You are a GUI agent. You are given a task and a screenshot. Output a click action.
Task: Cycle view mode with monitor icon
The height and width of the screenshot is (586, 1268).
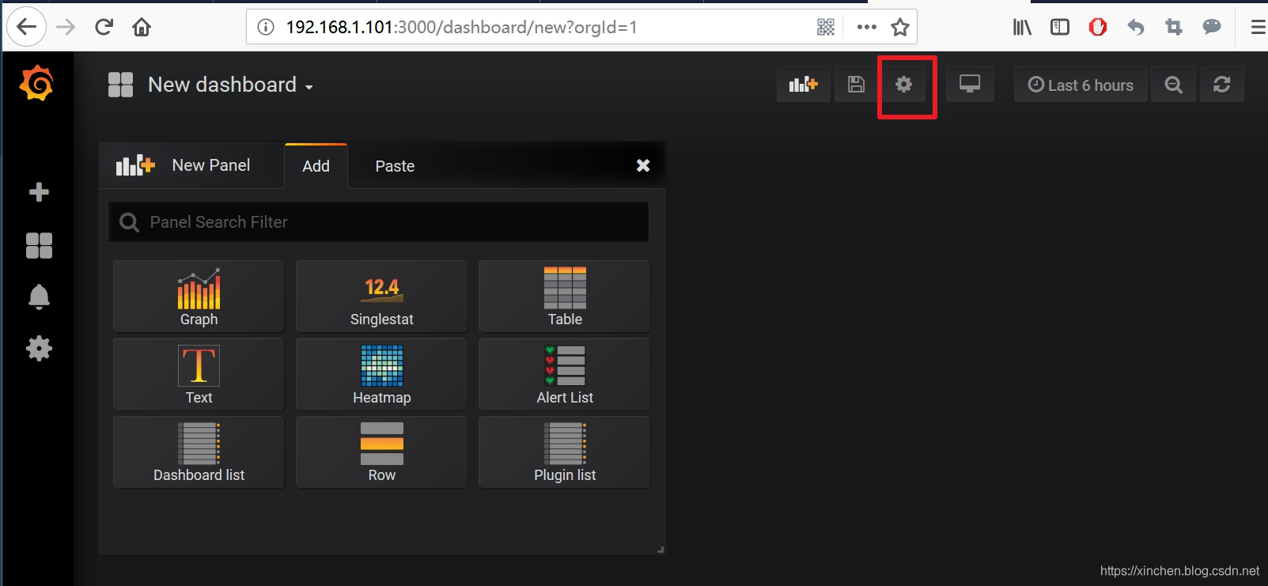[970, 85]
